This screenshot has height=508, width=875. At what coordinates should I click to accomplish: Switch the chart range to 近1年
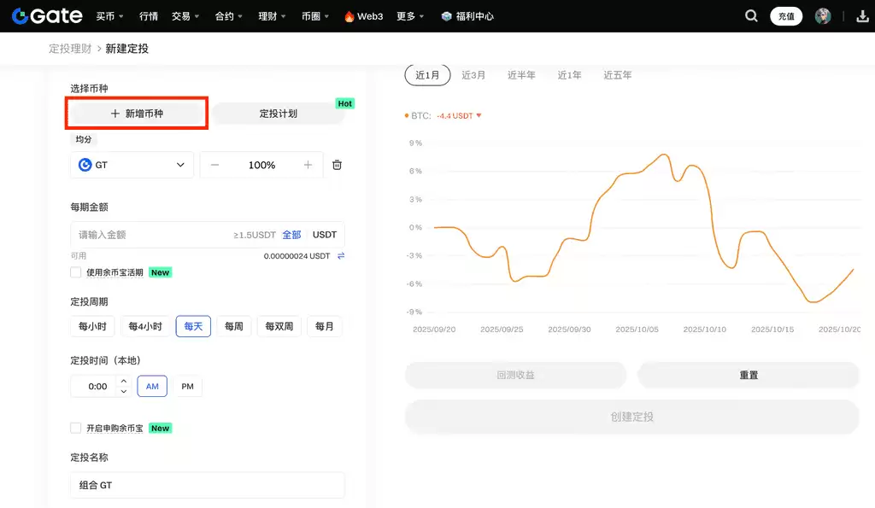pos(569,74)
